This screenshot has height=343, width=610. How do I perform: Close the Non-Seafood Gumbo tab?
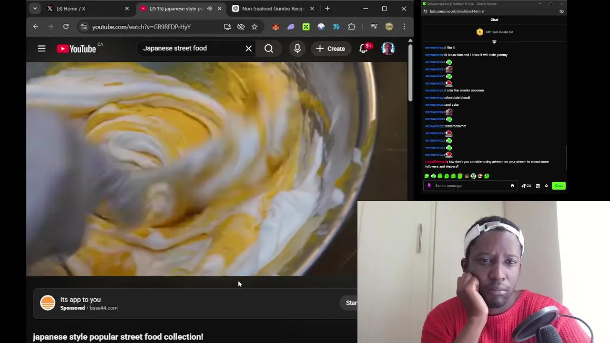pyautogui.click(x=312, y=9)
